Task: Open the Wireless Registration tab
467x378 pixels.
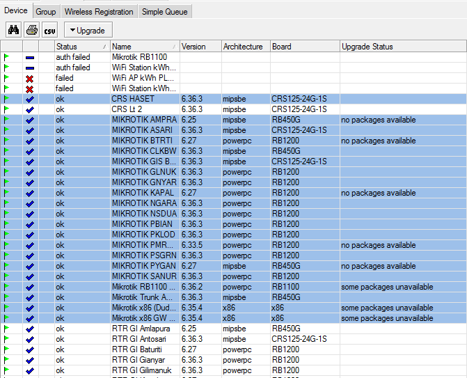Action: [99, 12]
